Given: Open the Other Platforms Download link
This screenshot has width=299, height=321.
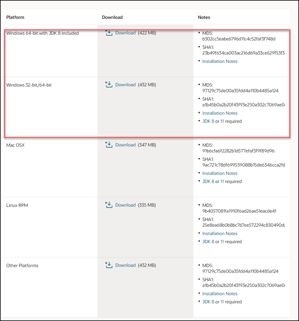Looking at the screenshot, I should tap(126, 265).
